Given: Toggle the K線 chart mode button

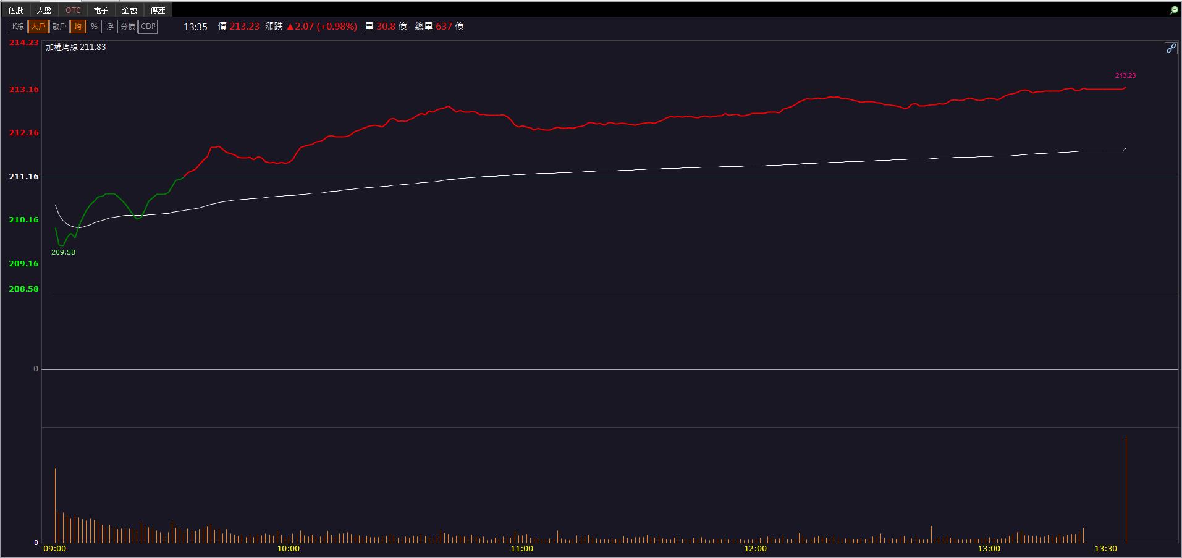Looking at the screenshot, I should [x=18, y=27].
